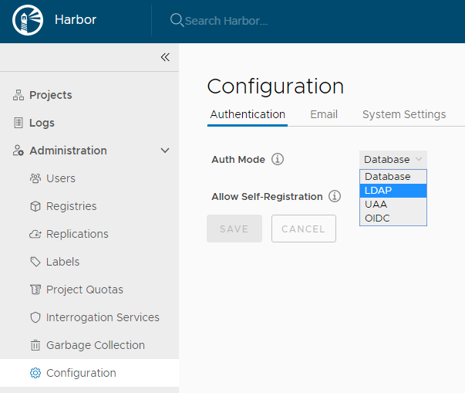Click the Garbage Collection trash icon
This screenshot has width=465, height=393.
pos(35,345)
